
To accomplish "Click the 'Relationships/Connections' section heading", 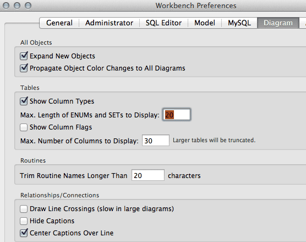I will point(60,195).
